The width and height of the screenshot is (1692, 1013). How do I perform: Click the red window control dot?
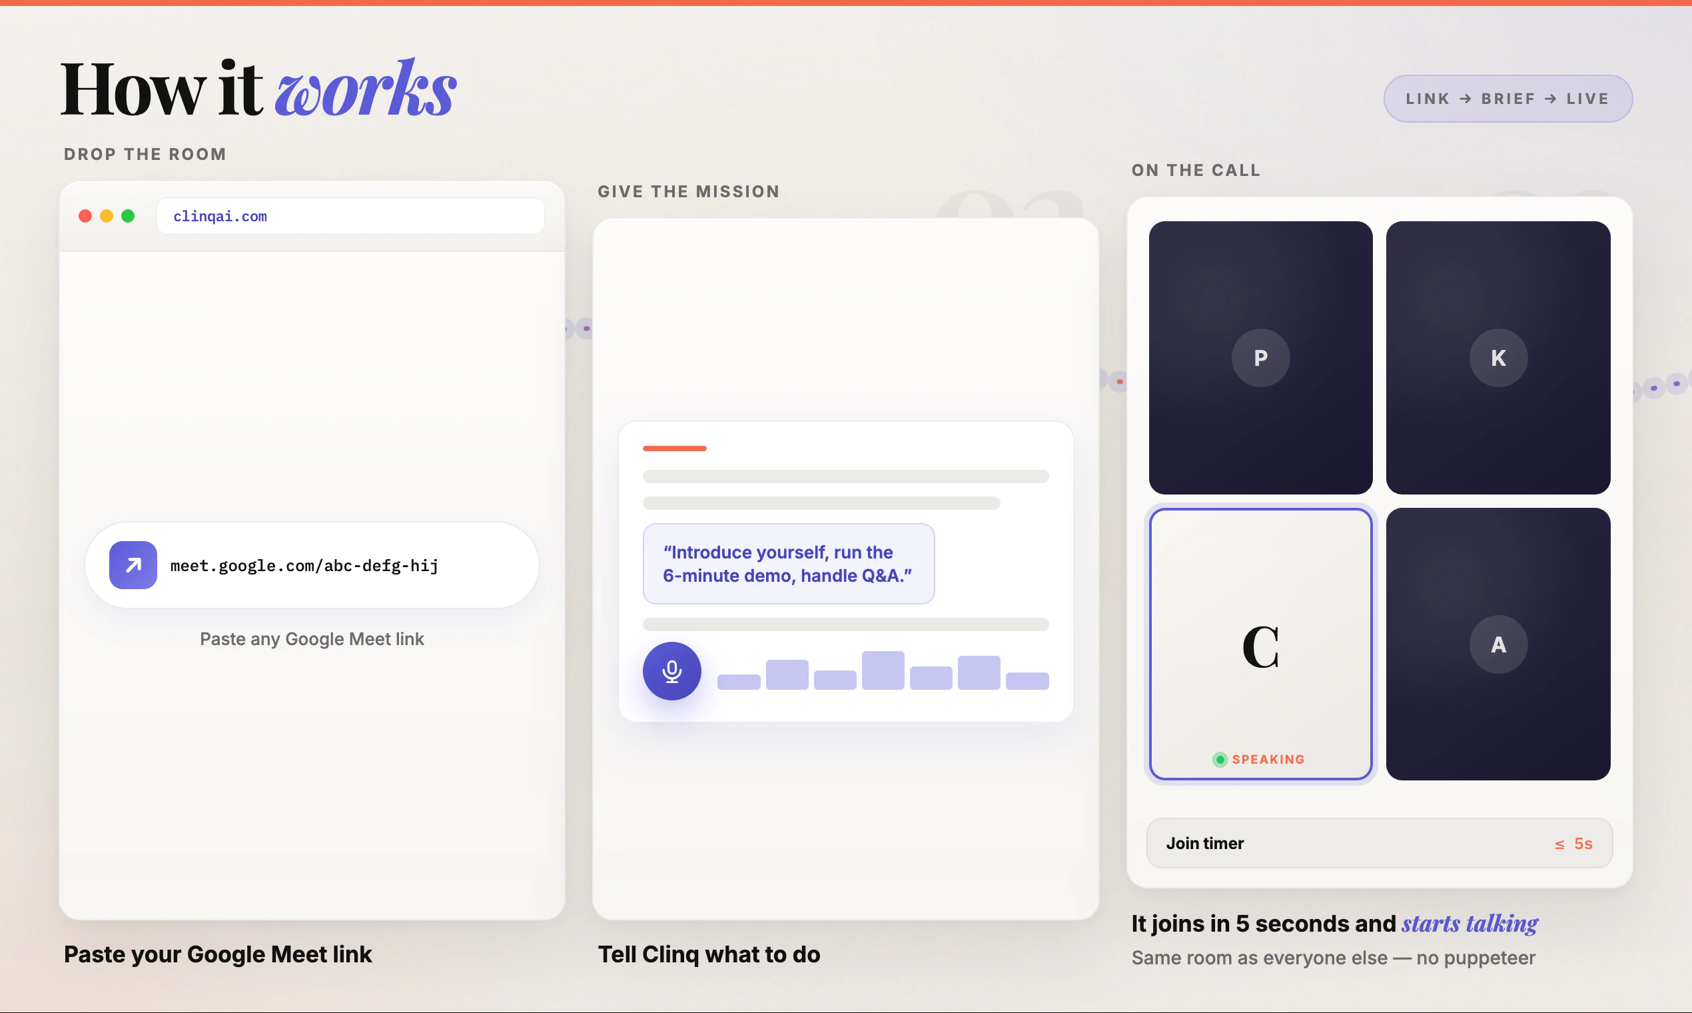(85, 217)
